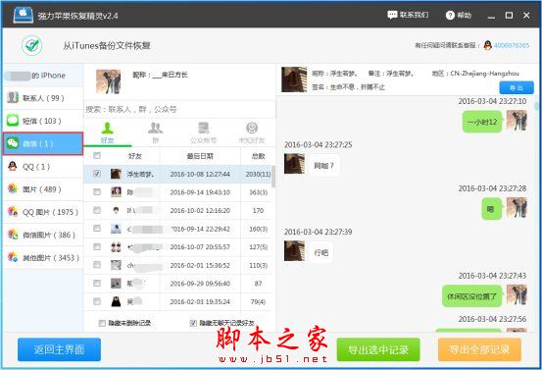The image size is (542, 370).
Task: Click the friend list vertical scrollbar
Action: (273, 177)
